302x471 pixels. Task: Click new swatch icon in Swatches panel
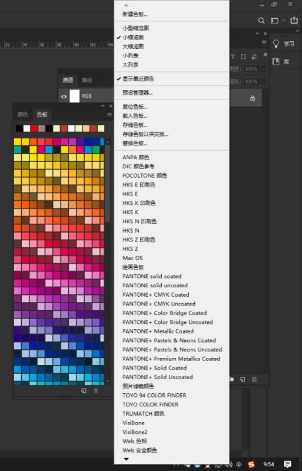tap(84, 390)
